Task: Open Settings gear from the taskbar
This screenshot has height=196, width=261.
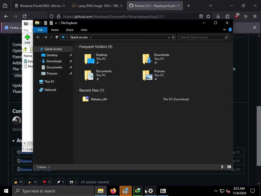Action: tap(151, 191)
